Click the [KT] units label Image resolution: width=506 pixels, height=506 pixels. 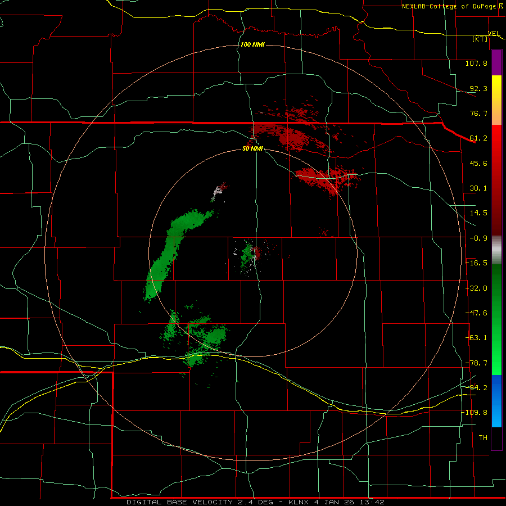click(480, 39)
